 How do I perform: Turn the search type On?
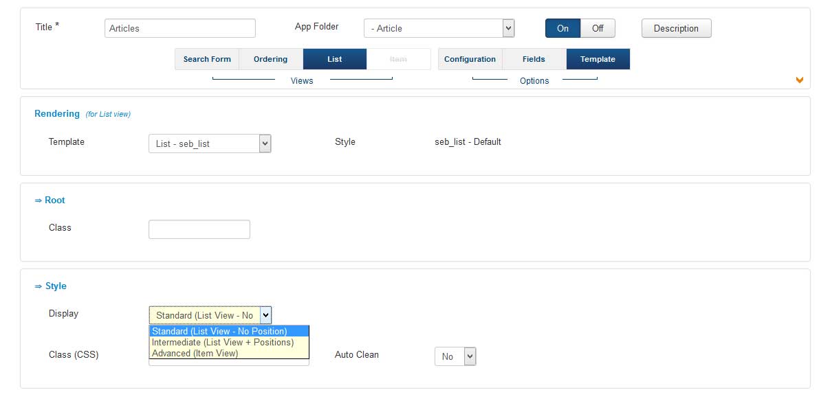pos(563,28)
